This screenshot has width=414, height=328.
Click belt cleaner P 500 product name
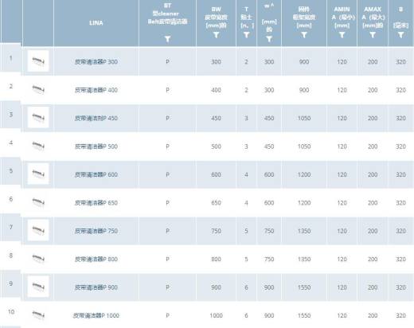pos(96,146)
